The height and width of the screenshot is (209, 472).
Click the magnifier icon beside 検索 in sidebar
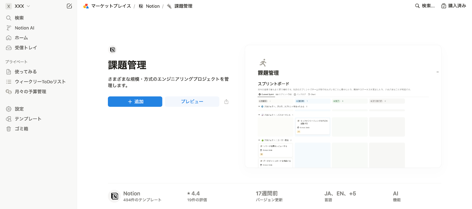coord(9,18)
